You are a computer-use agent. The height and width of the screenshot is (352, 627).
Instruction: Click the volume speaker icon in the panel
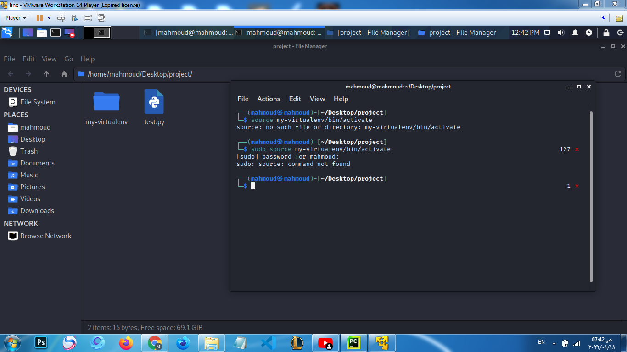(x=561, y=32)
